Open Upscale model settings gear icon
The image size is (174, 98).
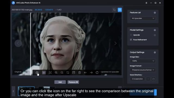point(155,35)
